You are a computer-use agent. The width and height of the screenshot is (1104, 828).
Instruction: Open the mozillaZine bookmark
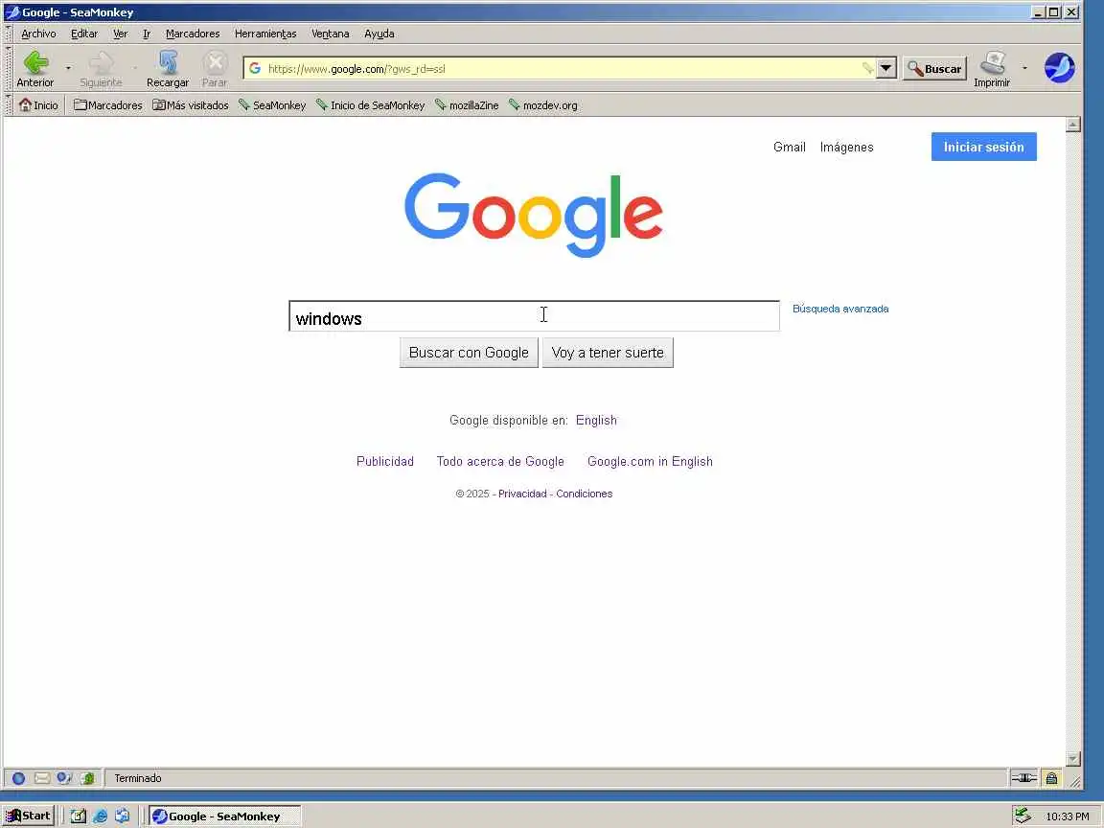[466, 104]
